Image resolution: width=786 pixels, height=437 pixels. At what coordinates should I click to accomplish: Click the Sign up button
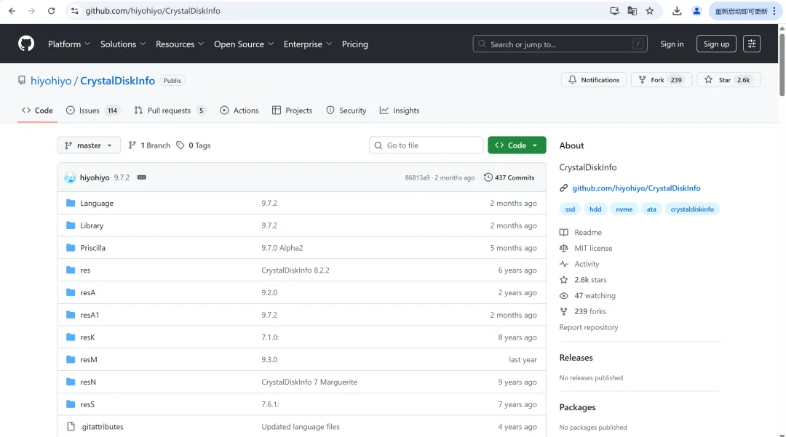click(x=716, y=44)
